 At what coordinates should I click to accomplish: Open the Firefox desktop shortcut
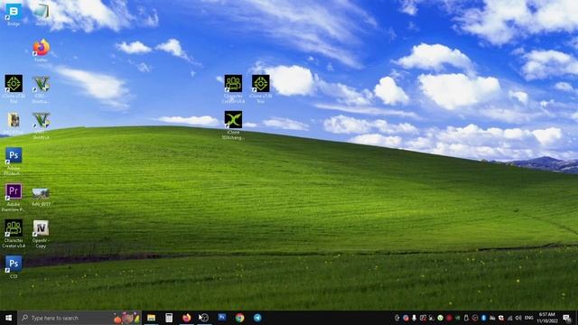click(x=41, y=51)
